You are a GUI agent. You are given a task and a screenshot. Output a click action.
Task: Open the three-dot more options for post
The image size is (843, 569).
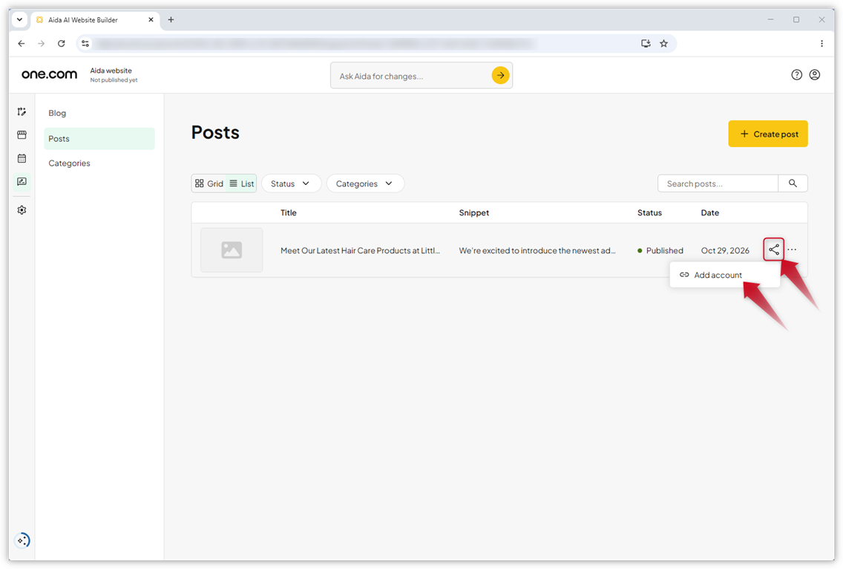click(791, 250)
